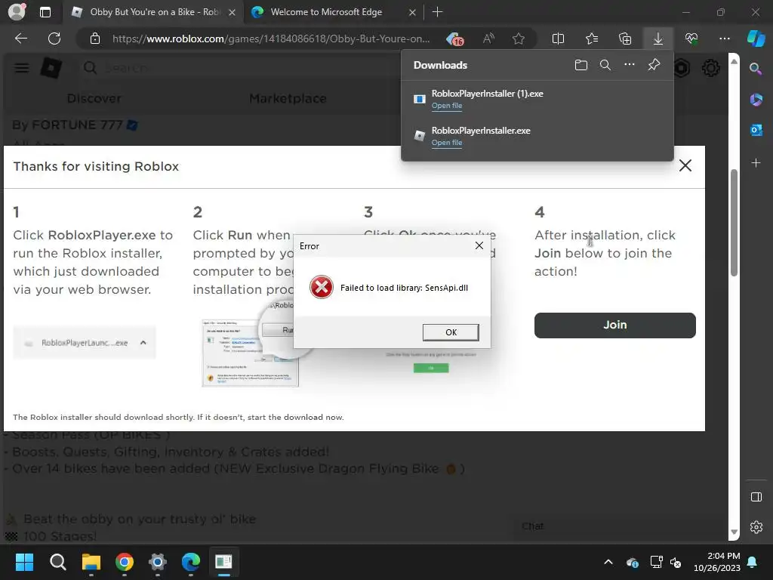Open a new tab with plus button

click(437, 12)
